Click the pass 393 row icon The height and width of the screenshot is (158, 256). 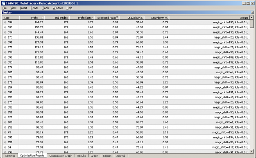[5, 27]
